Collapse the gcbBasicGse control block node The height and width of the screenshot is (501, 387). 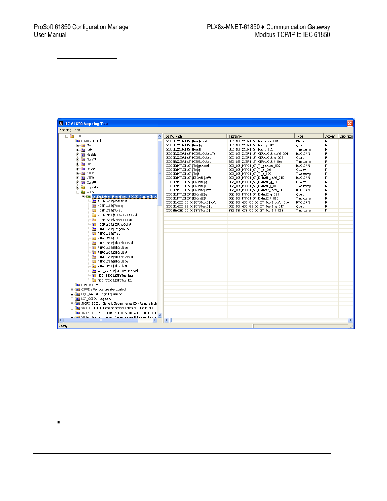pos(84,197)
